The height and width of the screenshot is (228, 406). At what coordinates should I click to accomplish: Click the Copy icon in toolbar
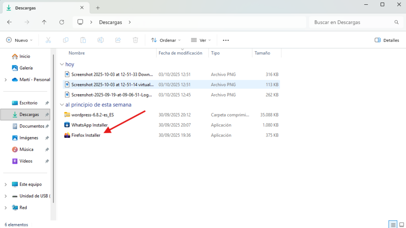click(66, 40)
